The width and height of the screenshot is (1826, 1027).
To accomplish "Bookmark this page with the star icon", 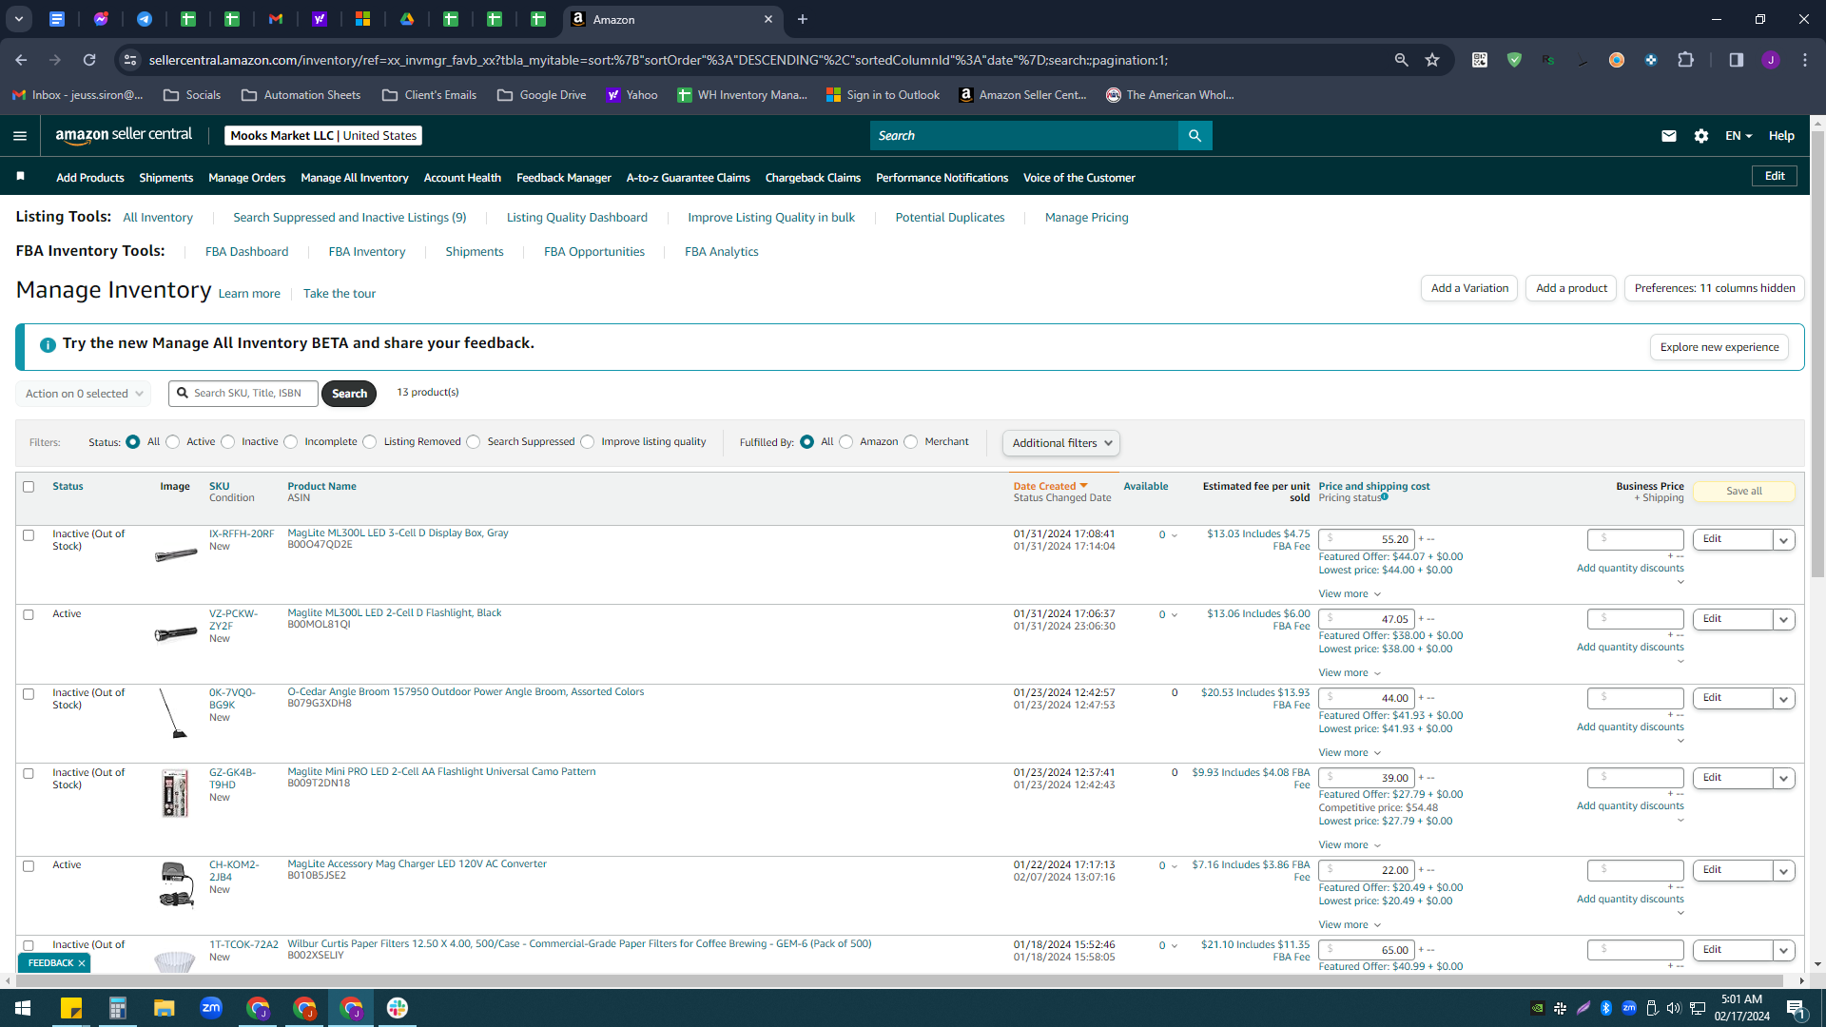I will pos(1432,60).
